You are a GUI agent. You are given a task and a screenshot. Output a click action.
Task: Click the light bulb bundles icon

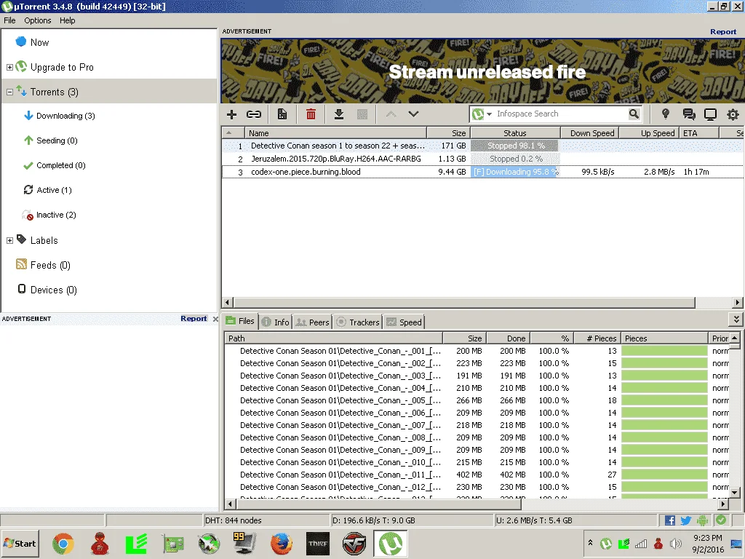tap(666, 114)
